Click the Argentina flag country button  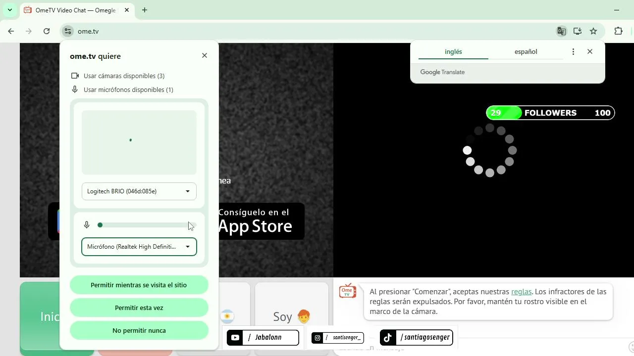[227, 316]
